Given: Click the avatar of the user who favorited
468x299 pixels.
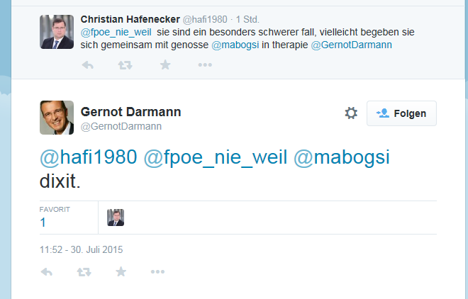Looking at the screenshot, I should (116, 218).
